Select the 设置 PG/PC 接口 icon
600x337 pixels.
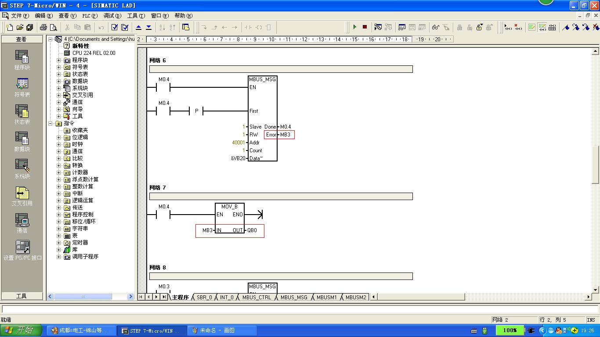coord(22,251)
